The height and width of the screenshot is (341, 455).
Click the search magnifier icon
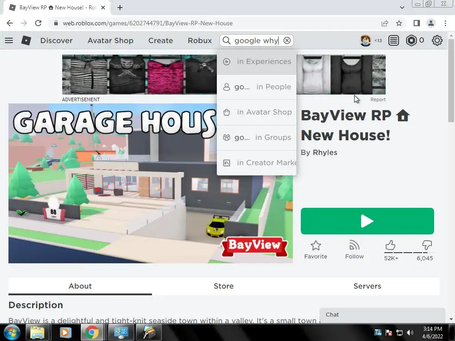click(226, 40)
